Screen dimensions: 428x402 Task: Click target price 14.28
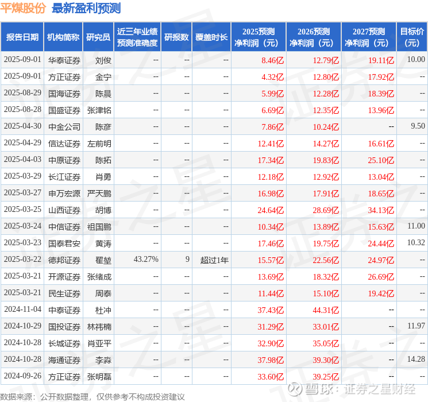click(x=416, y=359)
